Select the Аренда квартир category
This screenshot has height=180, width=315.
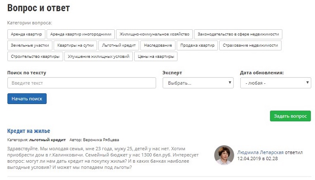[x=26, y=34]
